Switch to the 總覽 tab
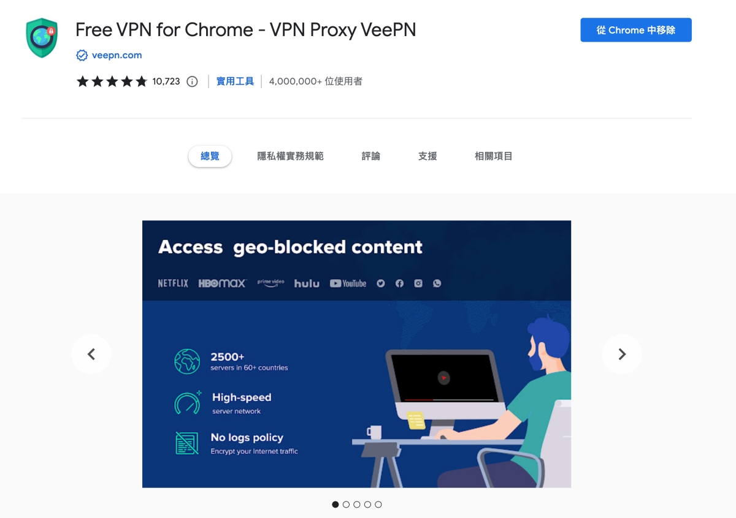736x518 pixels. (x=210, y=156)
